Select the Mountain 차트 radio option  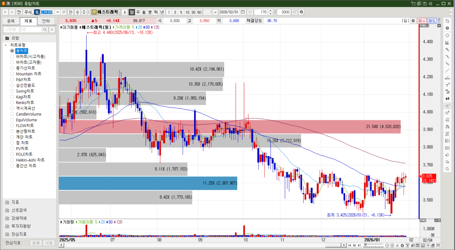coord(12,74)
